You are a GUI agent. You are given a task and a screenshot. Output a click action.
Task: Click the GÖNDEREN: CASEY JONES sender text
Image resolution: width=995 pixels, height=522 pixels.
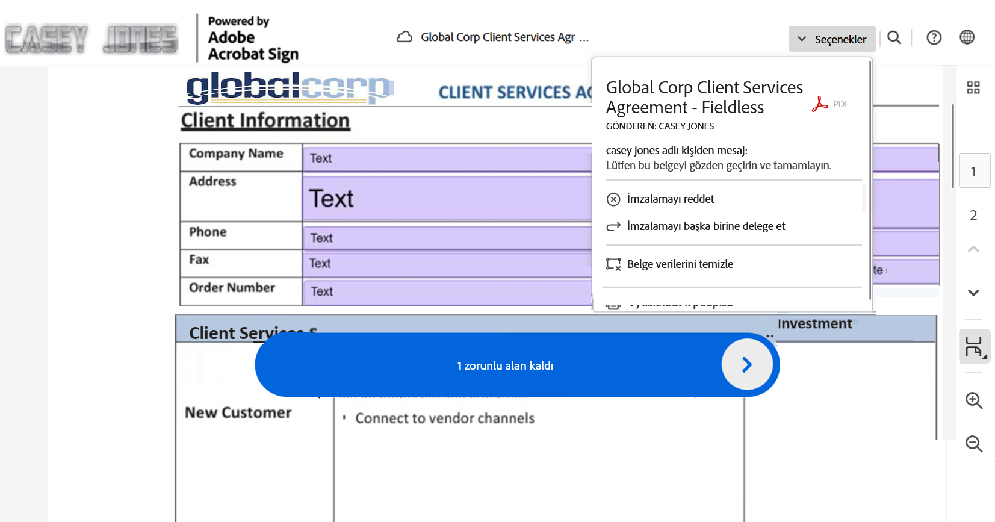click(660, 126)
